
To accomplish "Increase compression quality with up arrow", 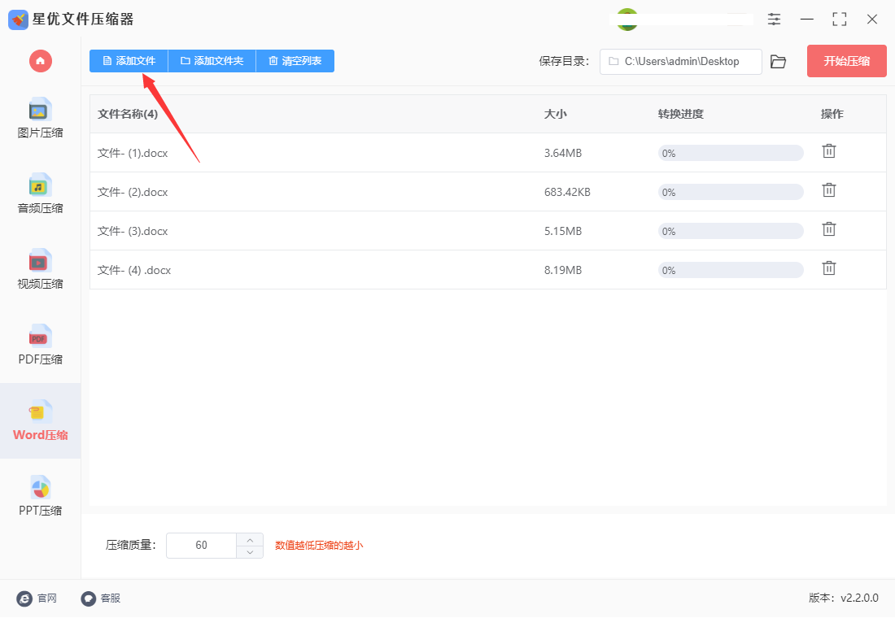I will coord(250,540).
